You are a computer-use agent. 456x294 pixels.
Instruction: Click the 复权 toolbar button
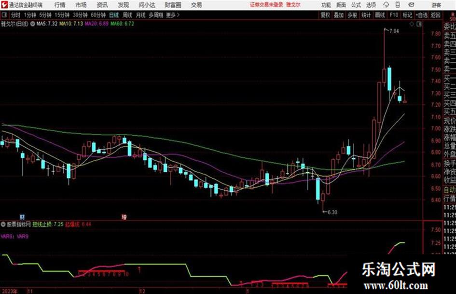[x=325, y=15]
